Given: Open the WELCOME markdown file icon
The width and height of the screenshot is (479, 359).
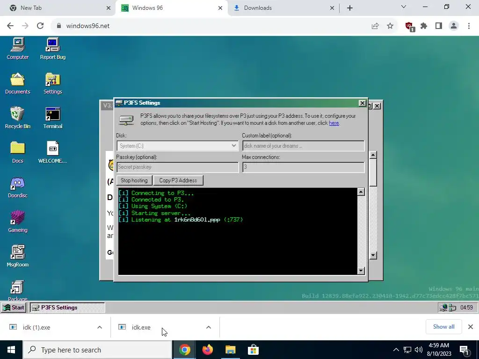Looking at the screenshot, I should click(52, 152).
